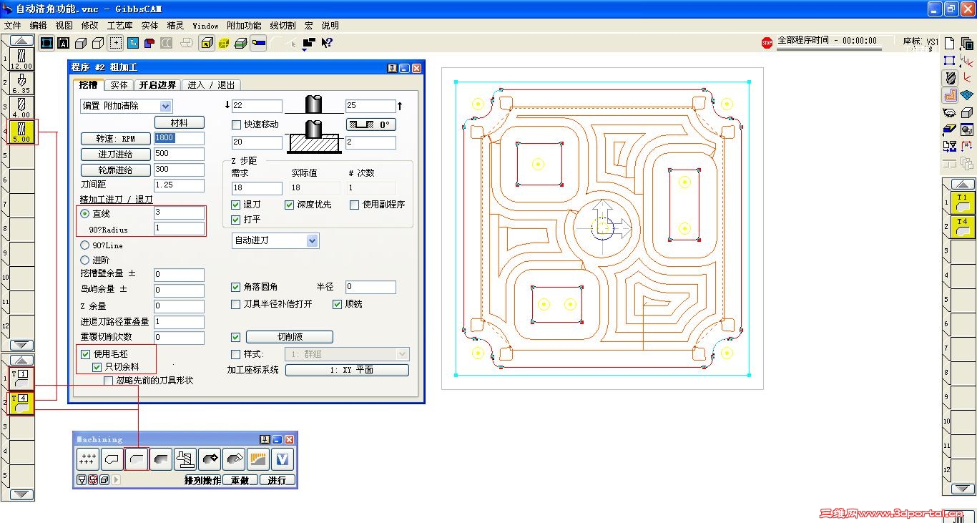
Task: Click the 刀间距 input field
Action: tap(179, 185)
